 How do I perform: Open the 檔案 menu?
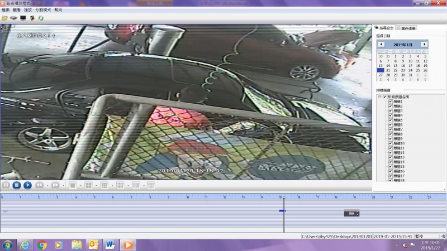[6, 10]
